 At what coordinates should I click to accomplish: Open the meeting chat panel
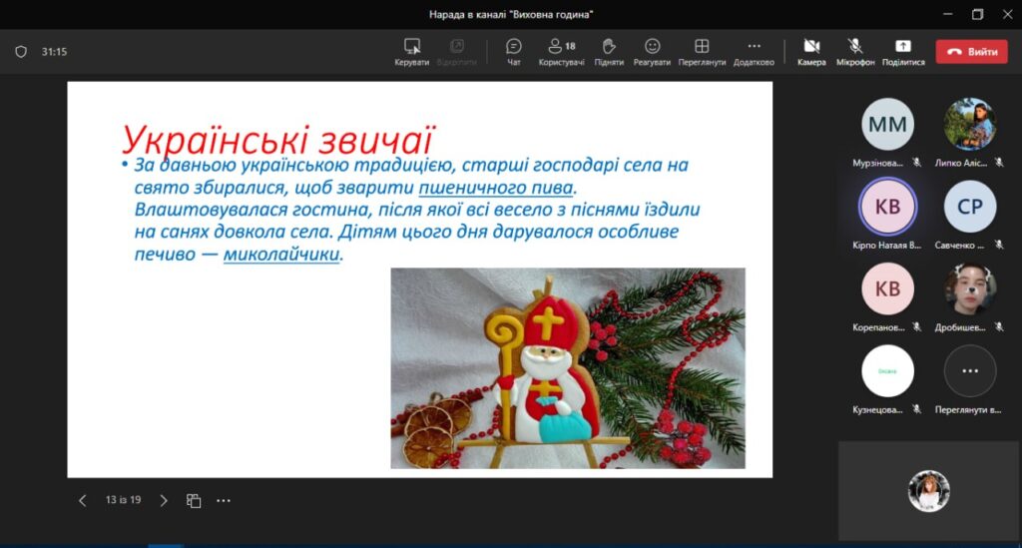pyautogui.click(x=514, y=47)
